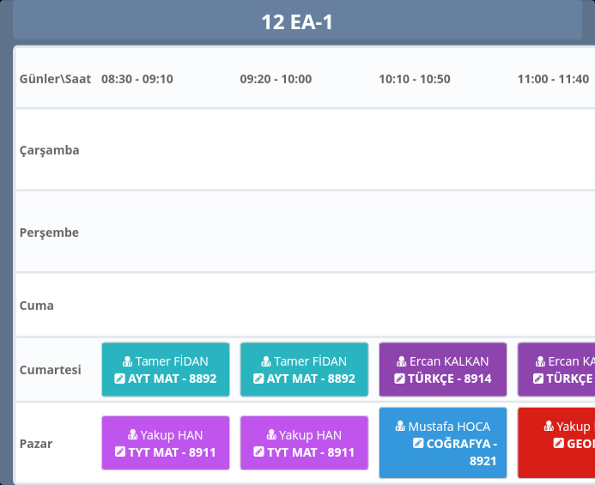Open Sunday 08:30 TYT MAT - 8911 lesson text
This screenshot has width=595, height=485.
tap(172, 452)
